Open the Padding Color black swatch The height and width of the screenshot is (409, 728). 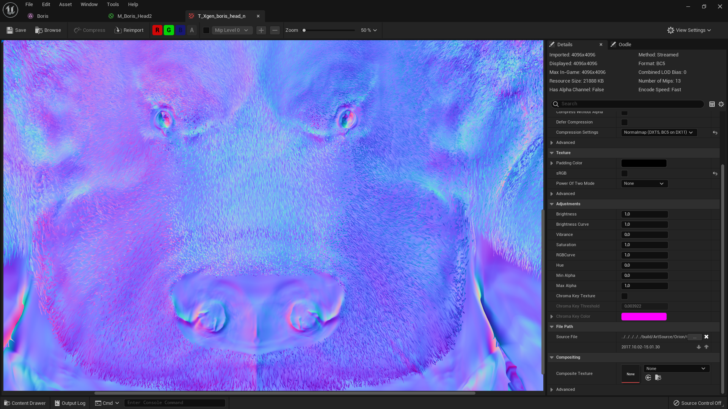[644, 163]
